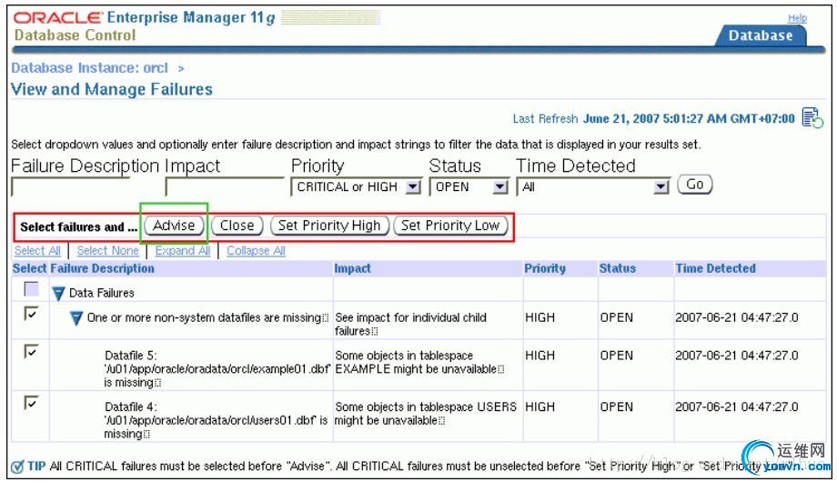Click Set Priority Low button

tap(450, 226)
